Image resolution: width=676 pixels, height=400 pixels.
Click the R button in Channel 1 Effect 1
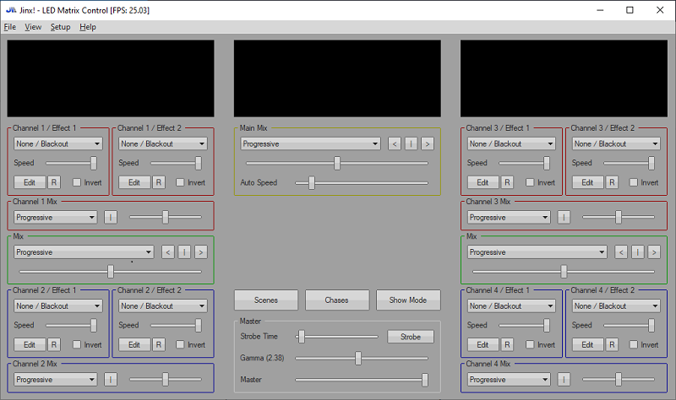tap(54, 182)
